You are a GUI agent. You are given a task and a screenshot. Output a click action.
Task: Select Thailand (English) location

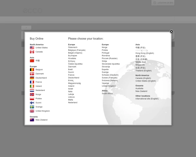click(x=144, y=71)
